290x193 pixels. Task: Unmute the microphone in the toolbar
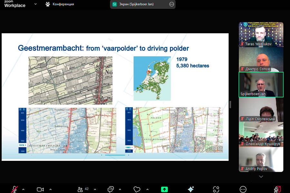[15, 189]
